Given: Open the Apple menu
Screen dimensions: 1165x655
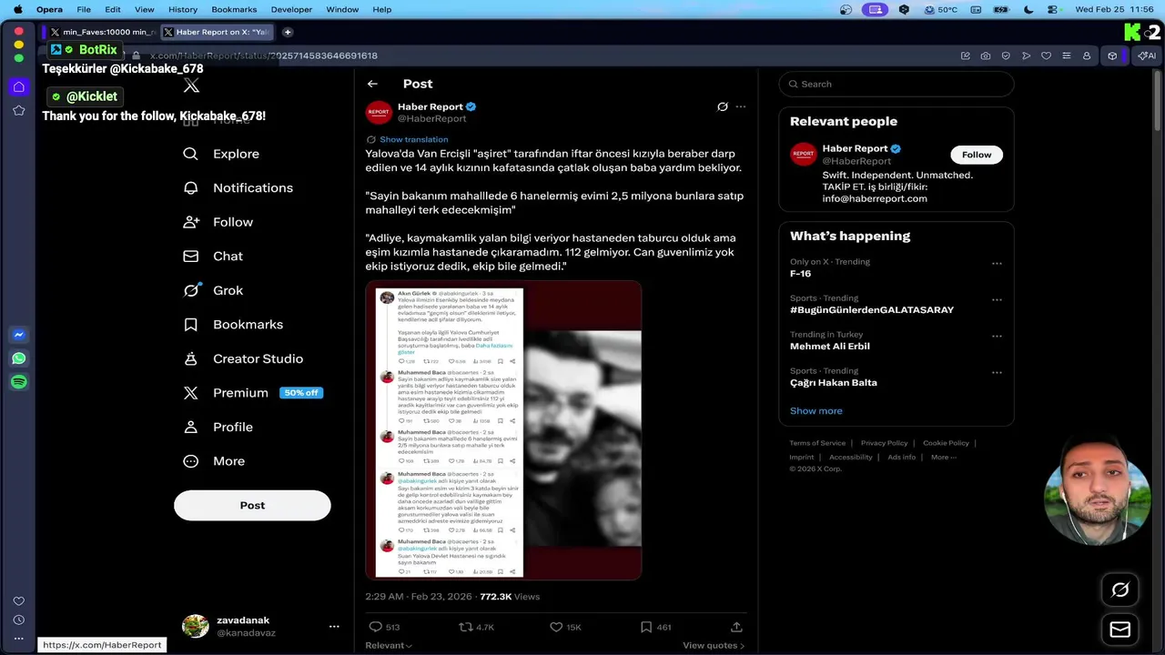Looking at the screenshot, I should (17, 9).
